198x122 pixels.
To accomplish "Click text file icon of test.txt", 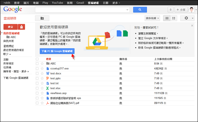I will 48,83.
